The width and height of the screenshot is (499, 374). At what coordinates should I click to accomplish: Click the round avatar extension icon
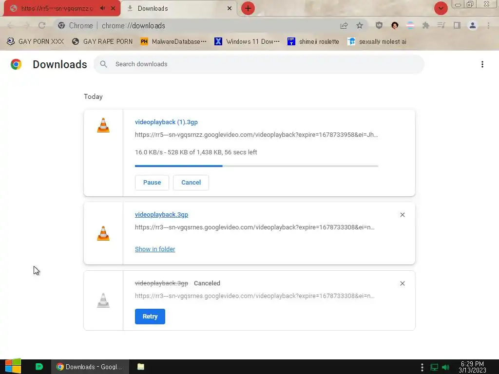click(395, 25)
